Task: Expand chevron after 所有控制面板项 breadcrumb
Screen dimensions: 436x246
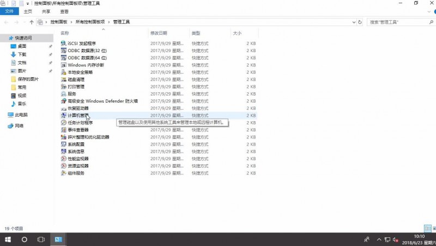Action: coord(109,22)
